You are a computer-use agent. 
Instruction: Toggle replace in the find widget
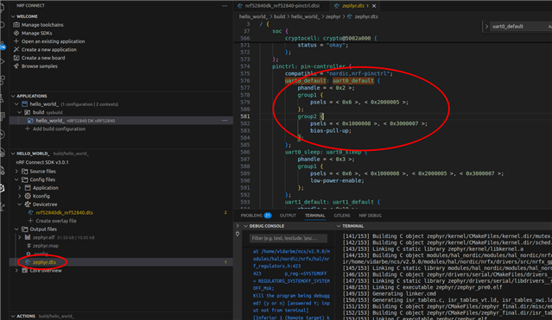click(x=486, y=27)
